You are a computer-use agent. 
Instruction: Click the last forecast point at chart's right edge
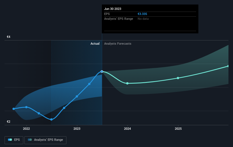pos(228,66)
